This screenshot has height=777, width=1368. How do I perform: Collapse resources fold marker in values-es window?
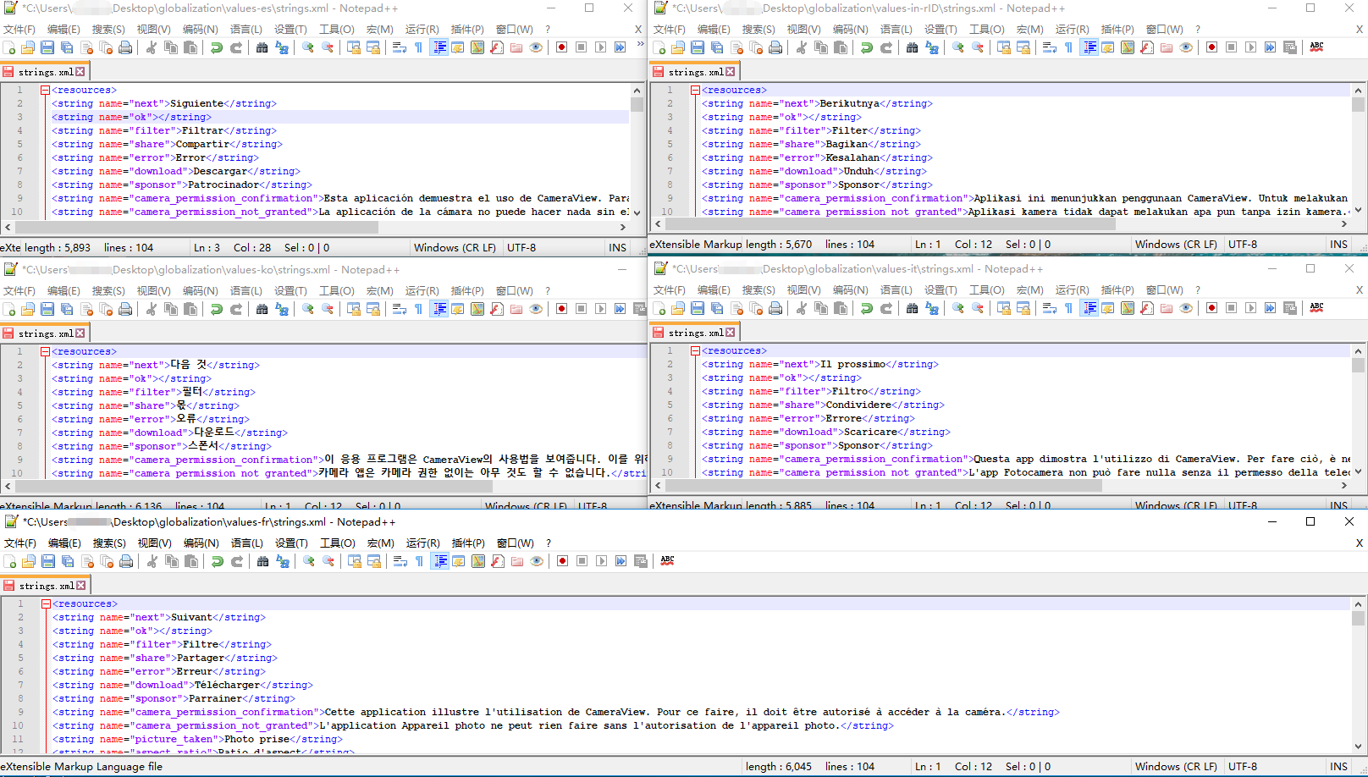click(x=45, y=90)
